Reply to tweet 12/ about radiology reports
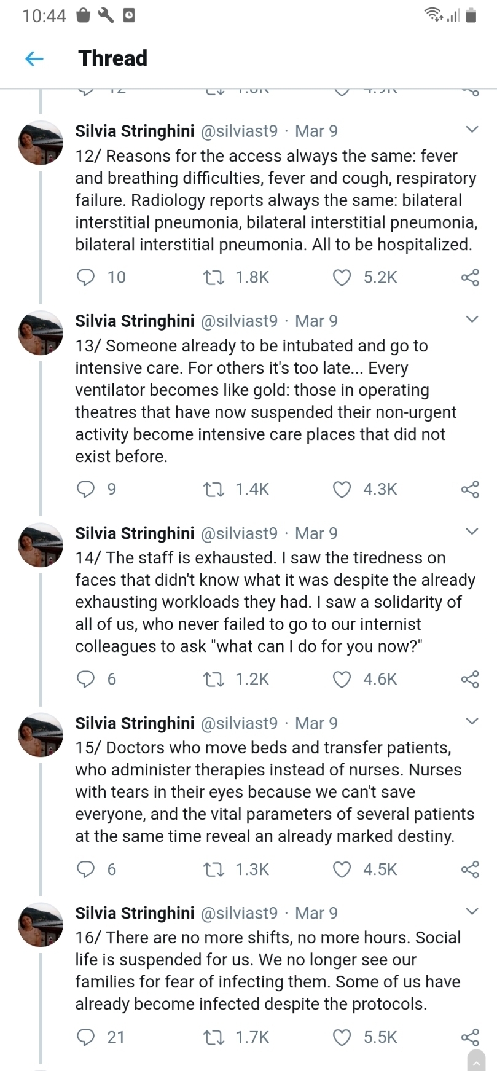 [x=86, y=278]
